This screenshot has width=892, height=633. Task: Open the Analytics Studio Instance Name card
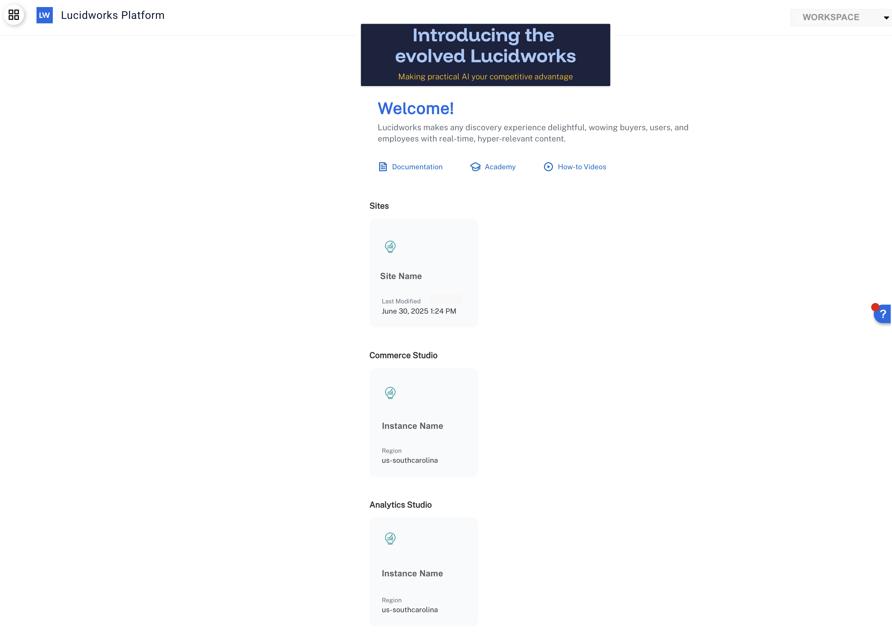pyautogui.click(x=423, y=572)
